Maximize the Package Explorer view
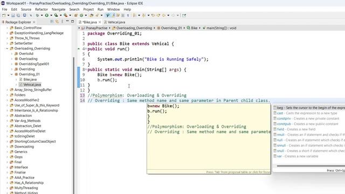This screenshot has height=194, width=345. point(72,22)
